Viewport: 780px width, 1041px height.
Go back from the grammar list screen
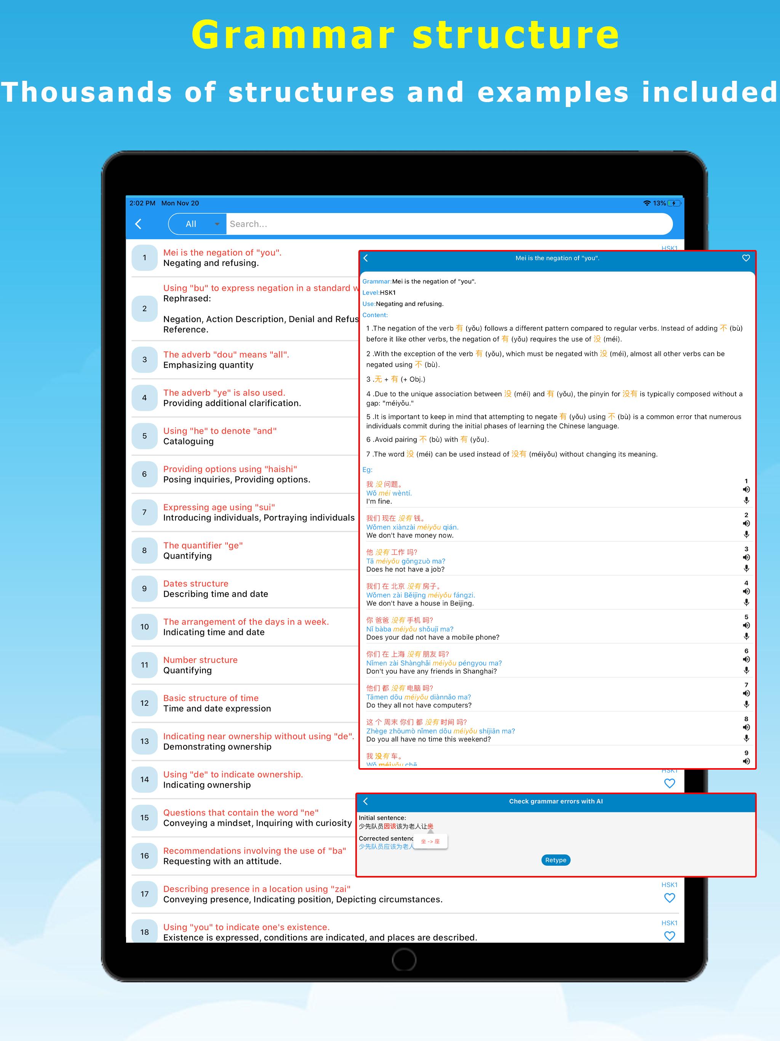tap(138, 224)
